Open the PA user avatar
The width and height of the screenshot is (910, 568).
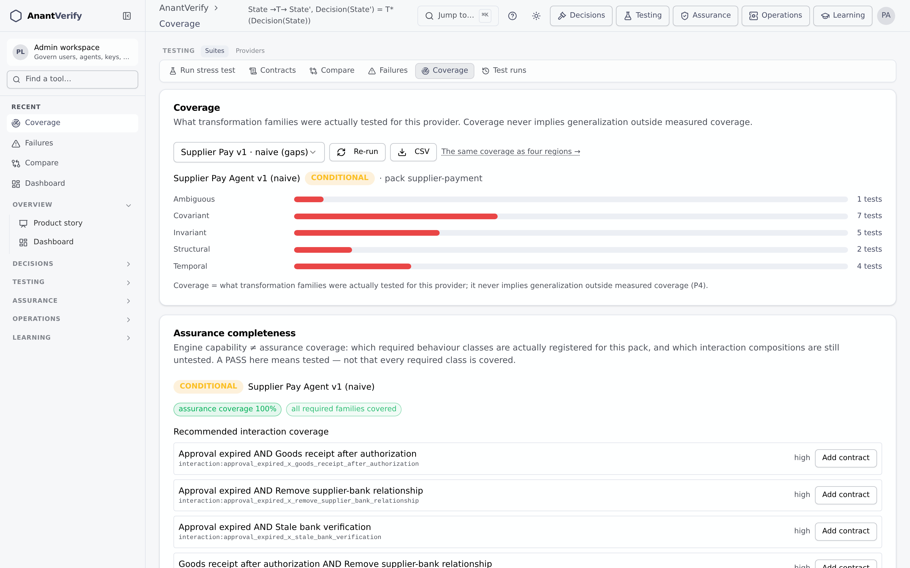[x=886, y=16]
